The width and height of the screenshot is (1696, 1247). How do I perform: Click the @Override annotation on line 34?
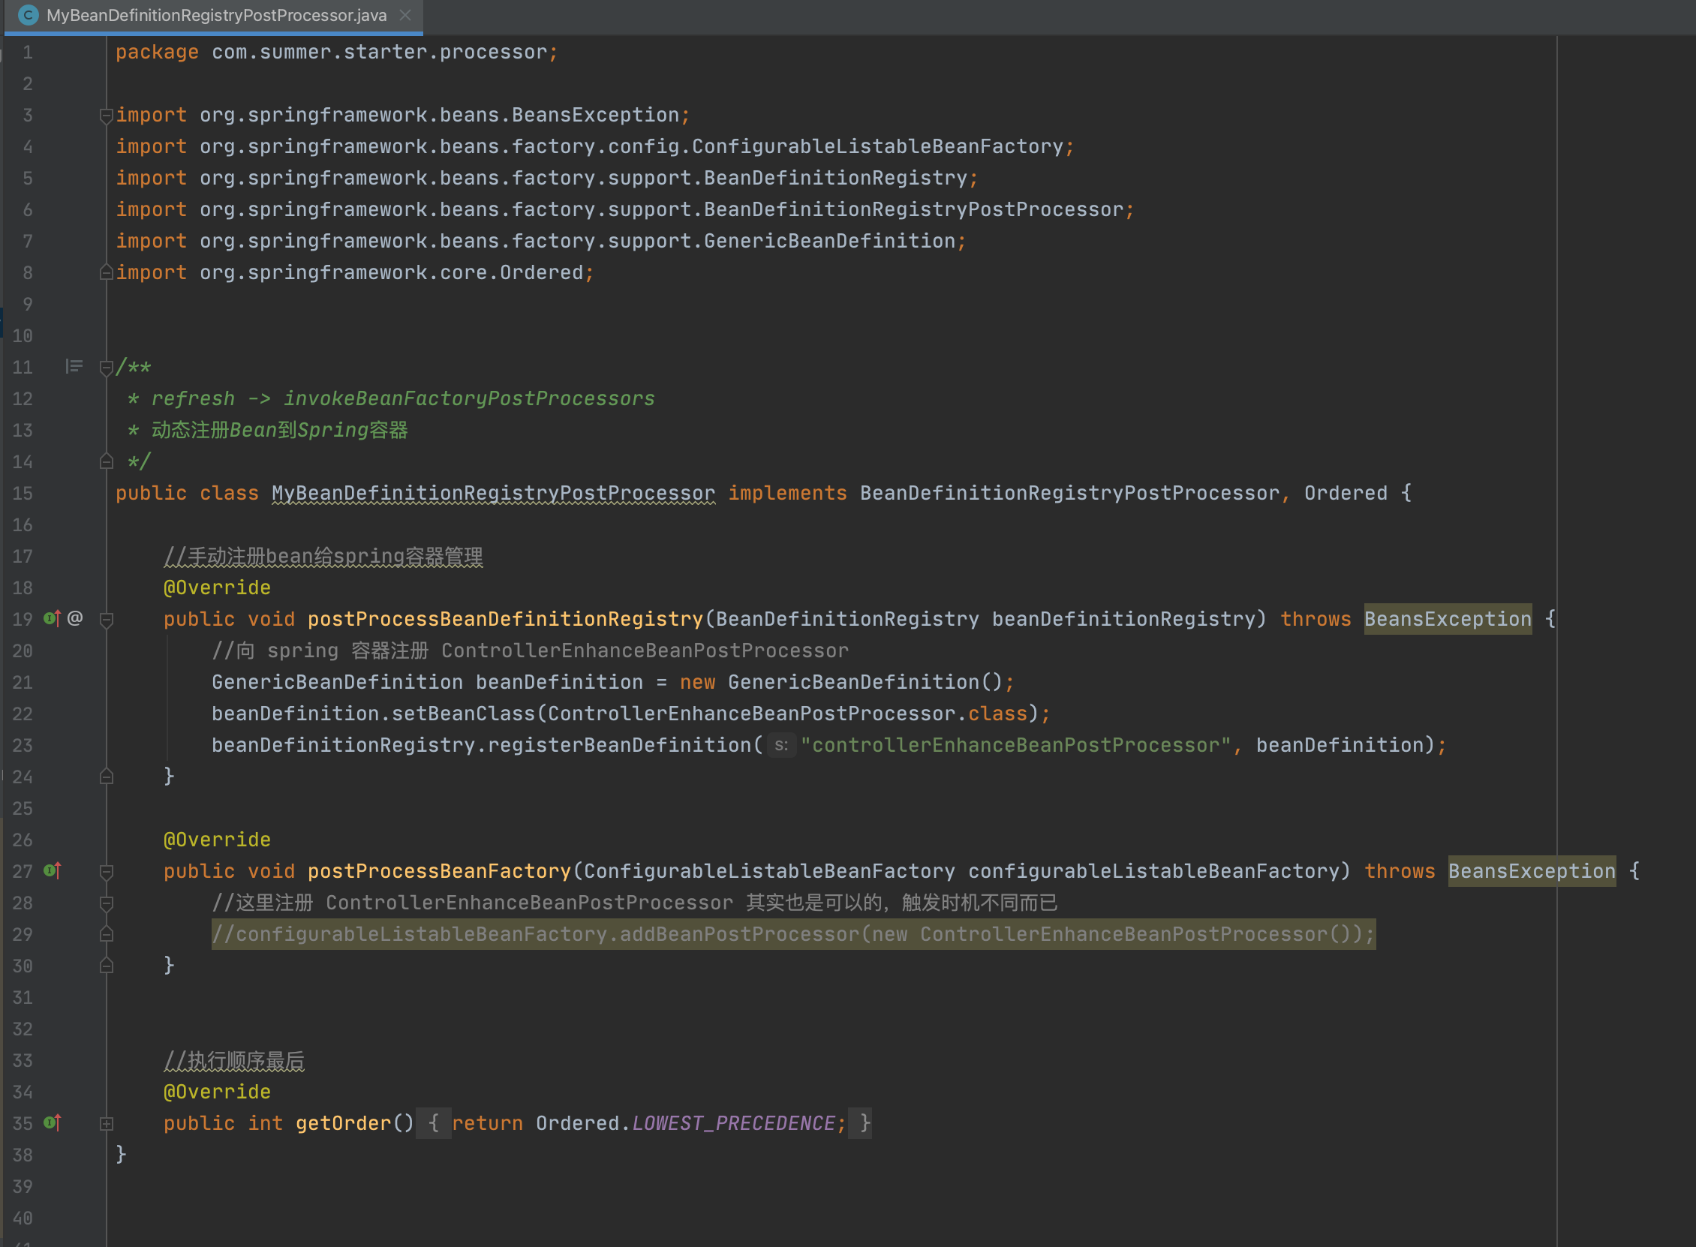point(217,1092)
